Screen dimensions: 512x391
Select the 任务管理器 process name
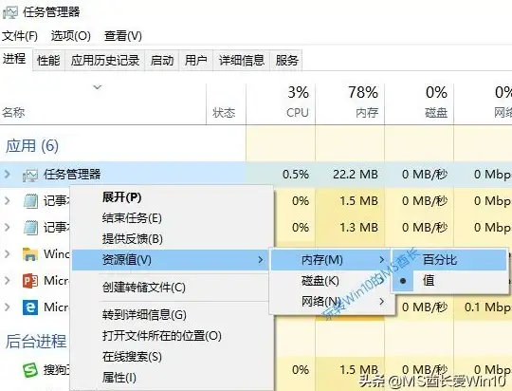(x=72, y=175)
